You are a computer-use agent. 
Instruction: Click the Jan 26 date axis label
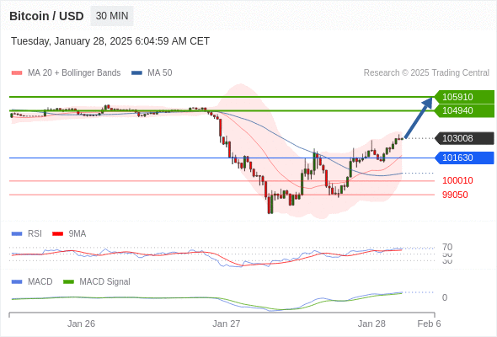click(81, 324)
